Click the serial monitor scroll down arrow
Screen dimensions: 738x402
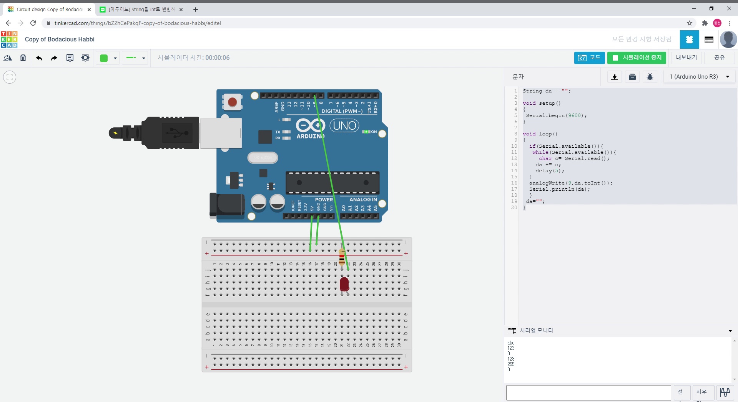tap(735, 380)
